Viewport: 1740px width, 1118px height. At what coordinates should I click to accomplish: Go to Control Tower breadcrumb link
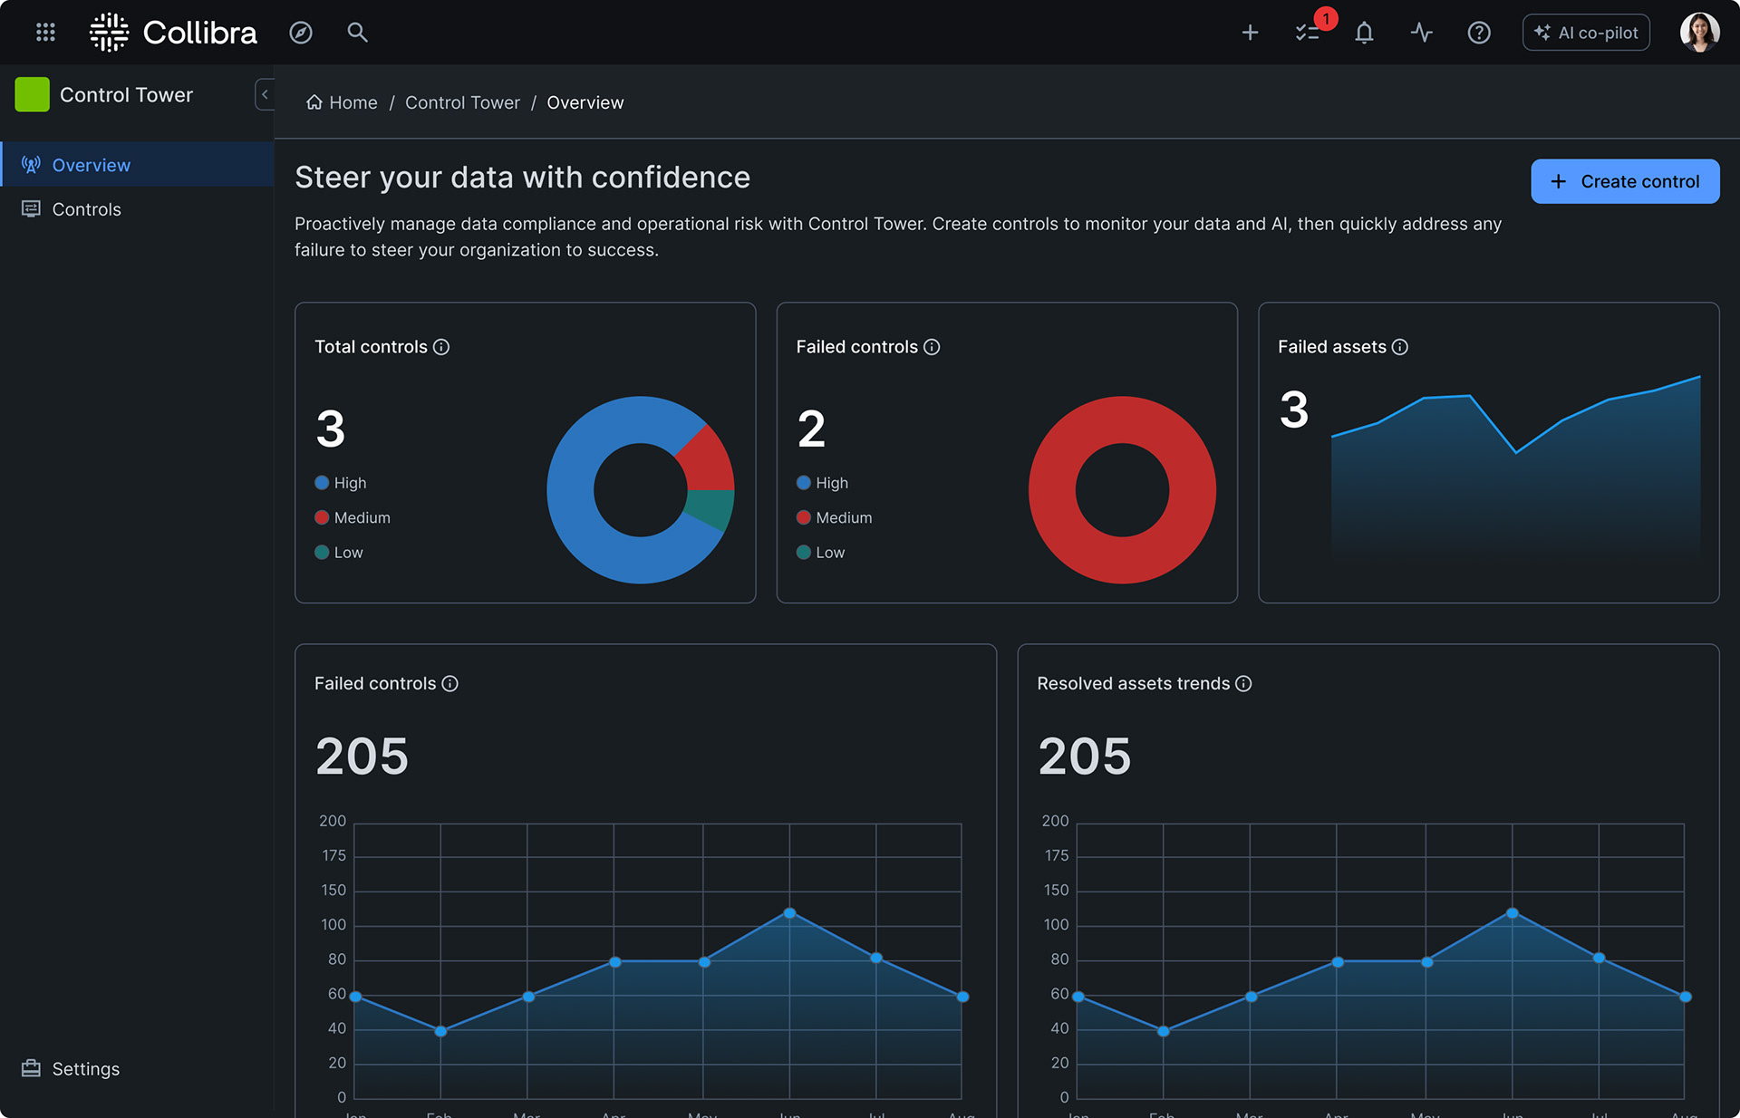pyautogui.click(x=462, y=102)
